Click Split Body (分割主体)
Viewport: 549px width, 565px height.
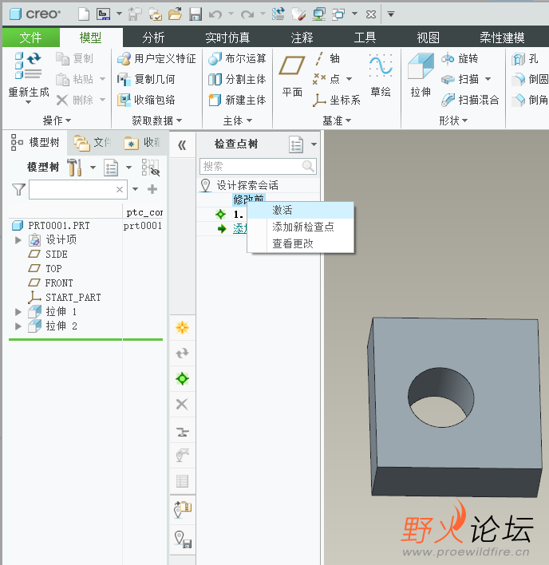pyautogui.click(x=237, y=79)
